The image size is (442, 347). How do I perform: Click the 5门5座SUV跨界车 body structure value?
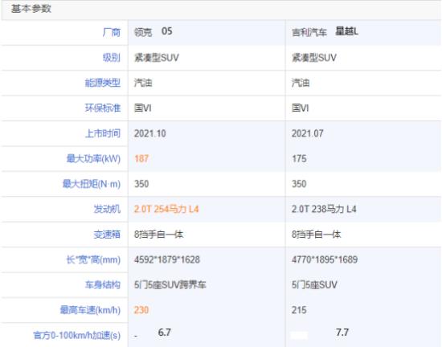[170, 285]
